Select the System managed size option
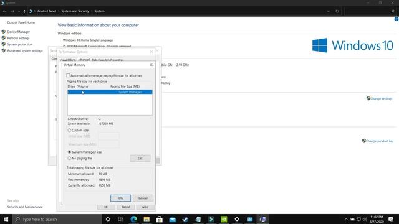 pyautogui.click(x=69, y=152)
